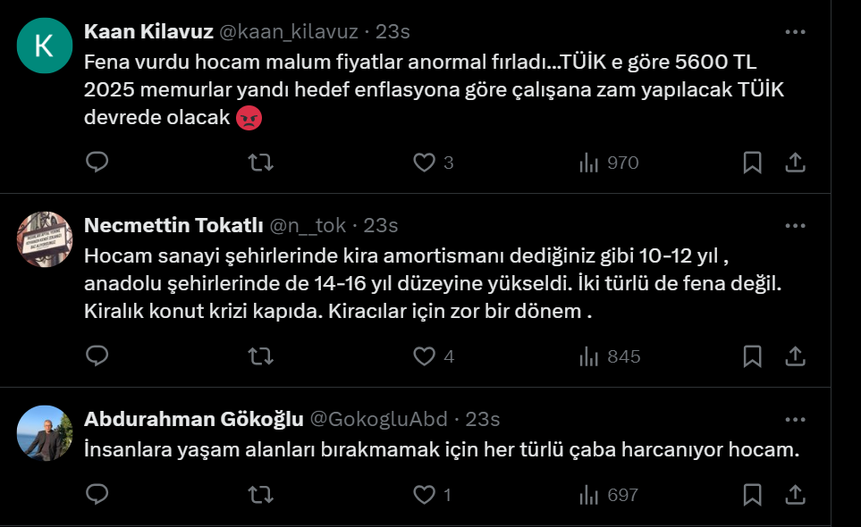
Task: Open Kaan Kilavuz's profile name link
Action: click(x=148, y=31)
